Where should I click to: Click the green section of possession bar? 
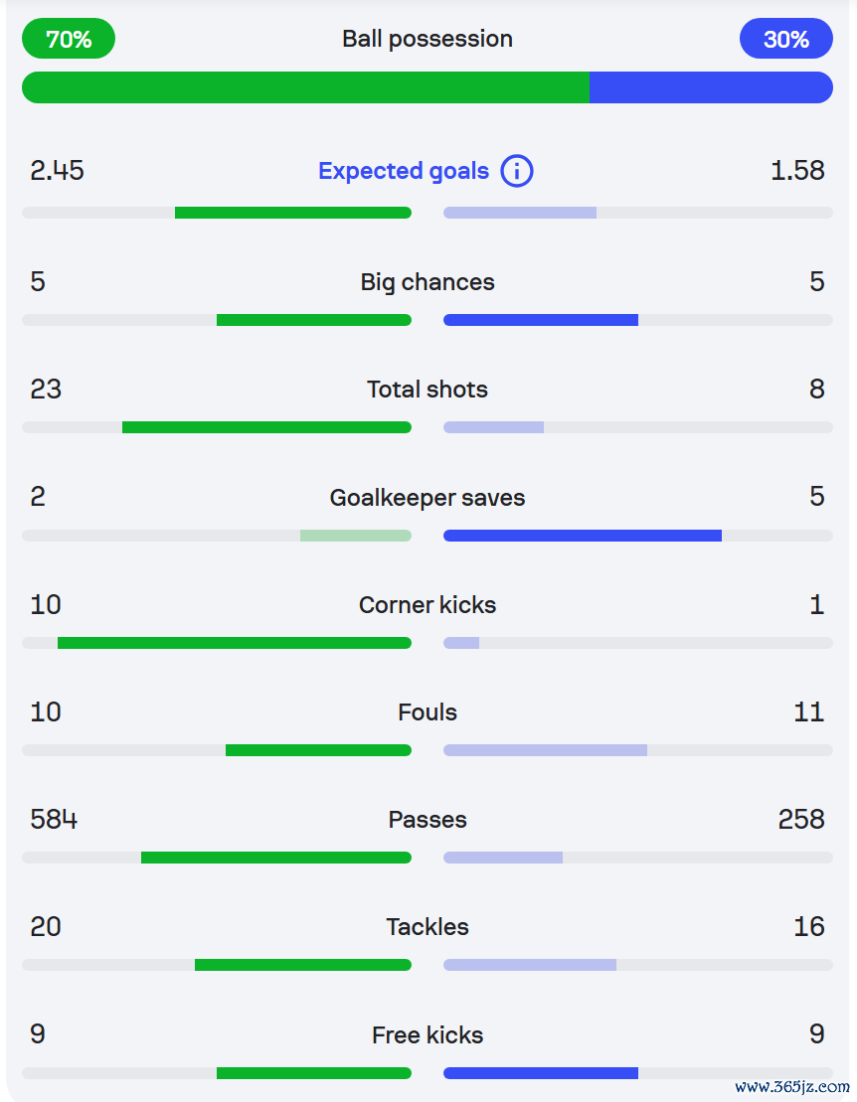click(305, 87)
